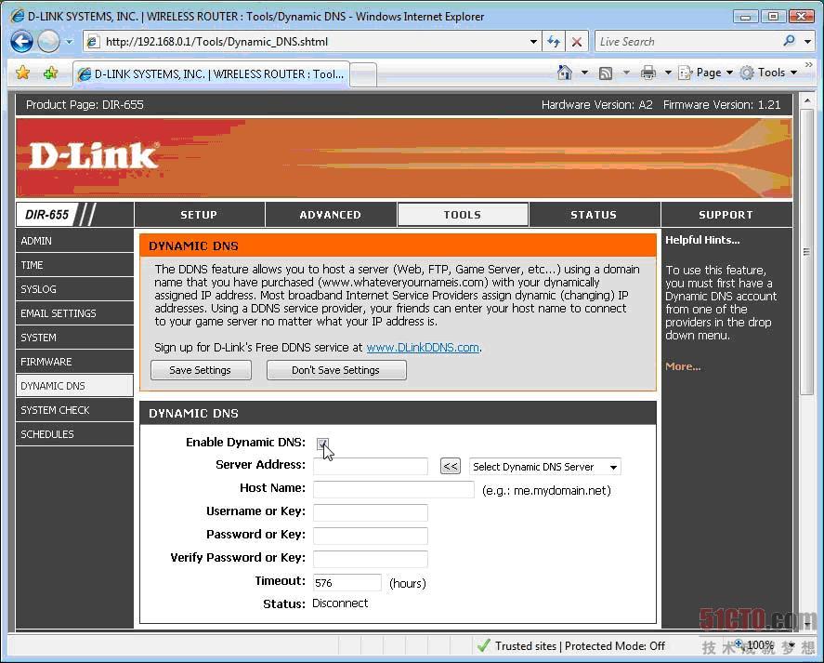This screenshot has width=824, height=663.
Task: Open the address bar history dropdown
Action: point(533,42)
